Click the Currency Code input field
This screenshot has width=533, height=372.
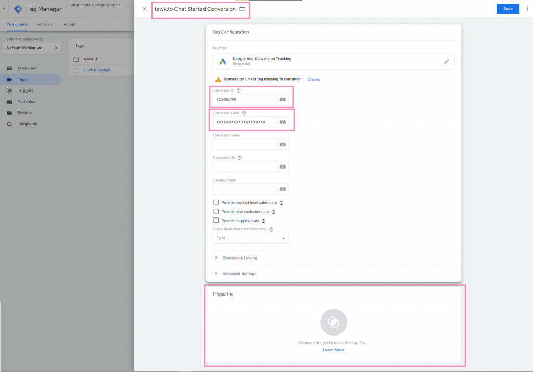(x=245, y=189)
